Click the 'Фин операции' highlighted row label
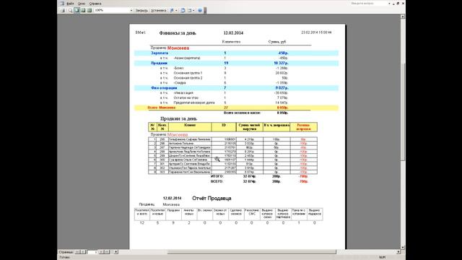Viewport: 462px width, 260px height. pyautogui.click(x=164, y=88)
